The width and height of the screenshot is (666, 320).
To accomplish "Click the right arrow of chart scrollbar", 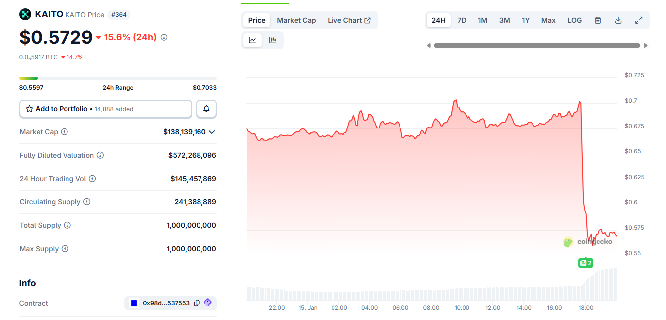I will click(646, 45).
